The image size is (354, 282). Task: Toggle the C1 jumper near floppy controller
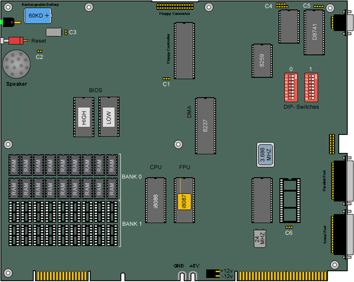(x=166, y=79)
